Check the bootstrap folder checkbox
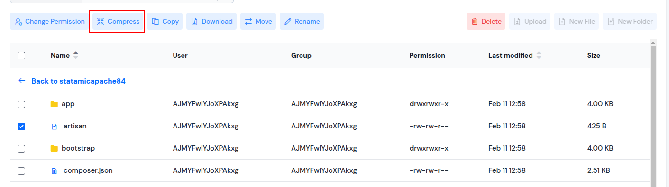Image resolution: width=669 pixels, height=187 pixels. click(21, 148)
